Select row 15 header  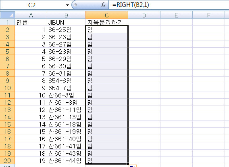[x=7, y=124]
